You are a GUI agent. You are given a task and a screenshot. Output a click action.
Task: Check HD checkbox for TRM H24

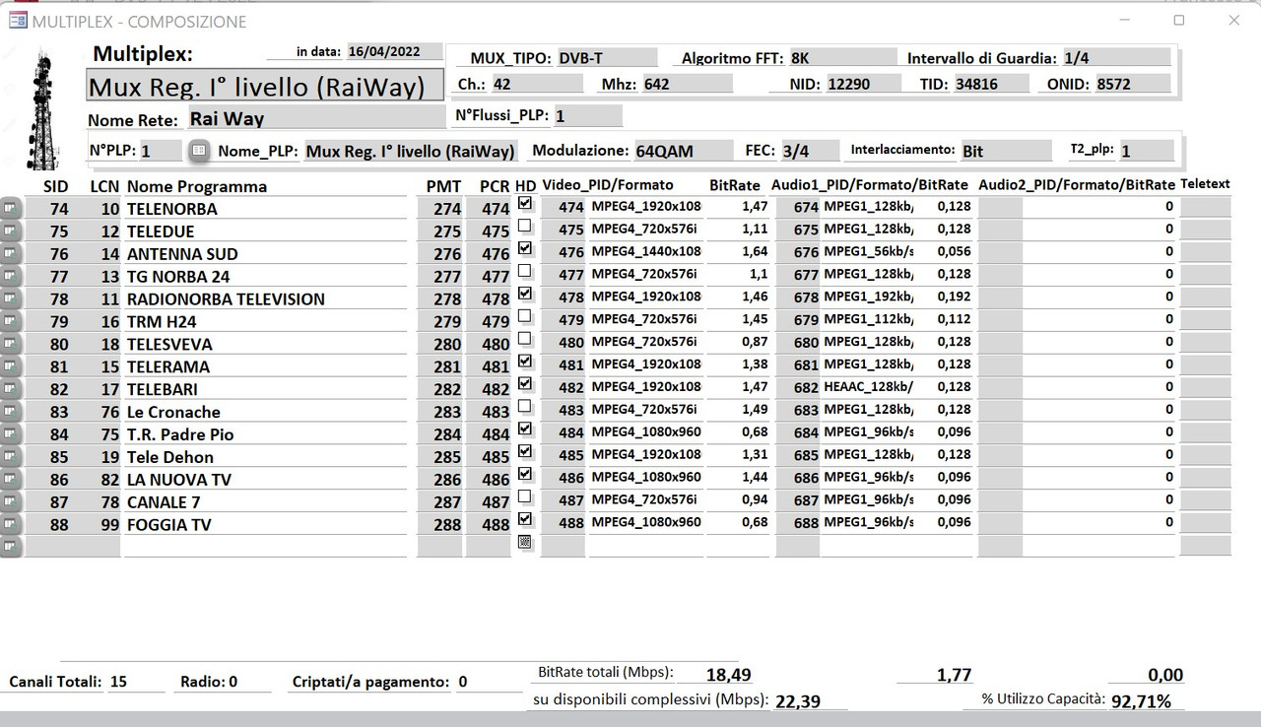[x=525, y=316]
